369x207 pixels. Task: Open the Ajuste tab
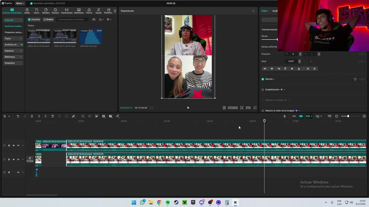point(99,11)
